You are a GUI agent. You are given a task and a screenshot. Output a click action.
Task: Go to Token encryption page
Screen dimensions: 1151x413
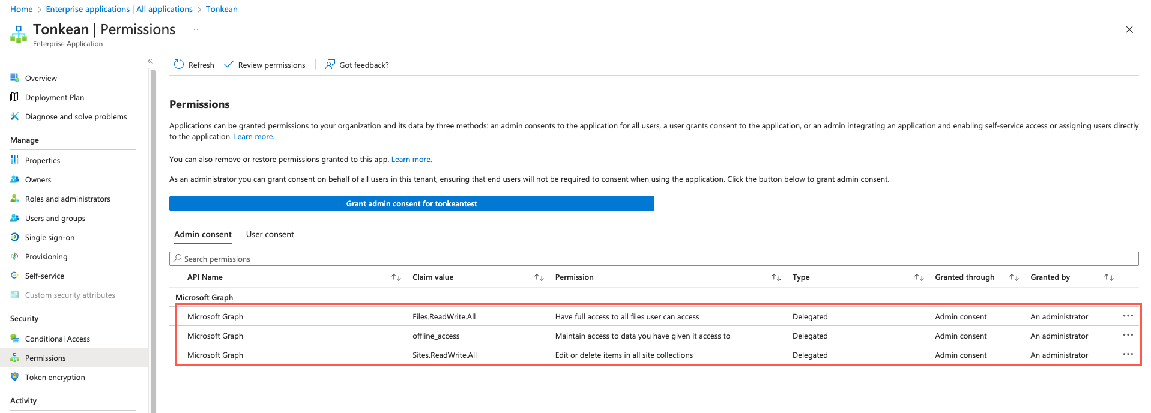click(x=55, y=378)
